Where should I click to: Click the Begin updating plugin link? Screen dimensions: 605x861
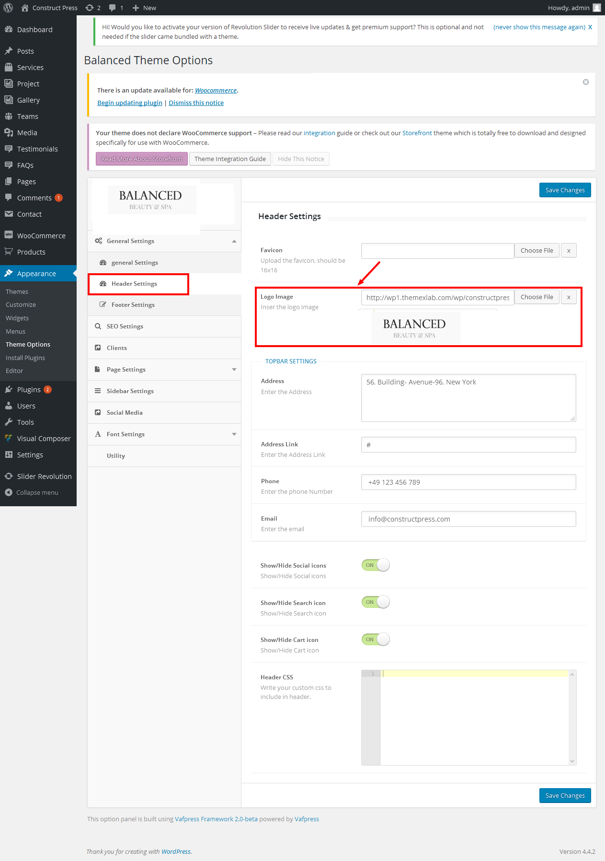(130, 103)
